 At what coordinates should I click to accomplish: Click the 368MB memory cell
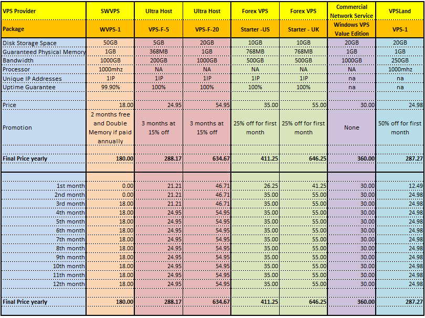tap(158, 51)
